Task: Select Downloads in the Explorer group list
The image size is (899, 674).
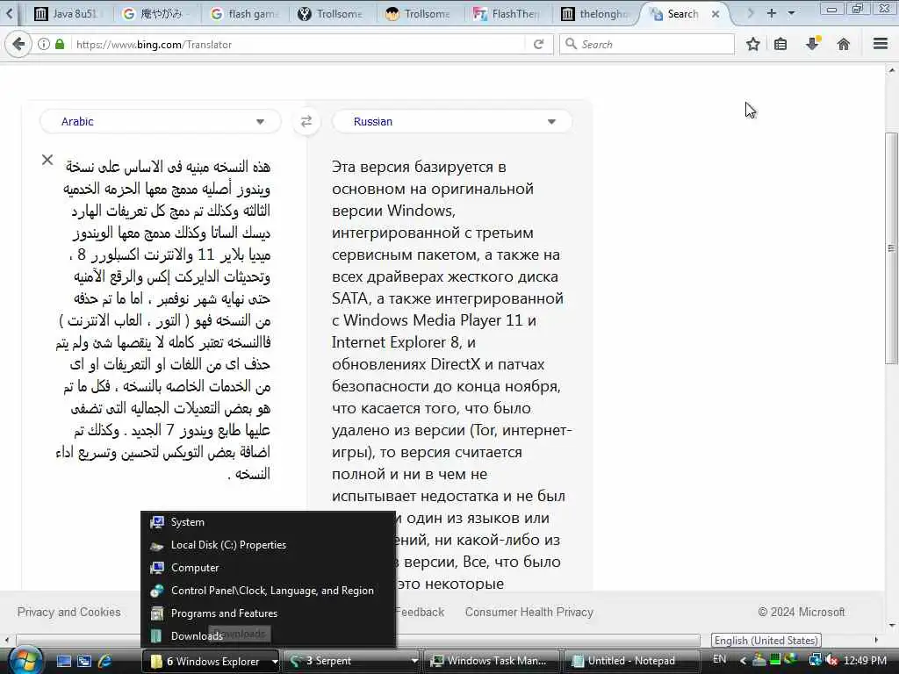Action: pyautogui.click(x=269, y=635)
